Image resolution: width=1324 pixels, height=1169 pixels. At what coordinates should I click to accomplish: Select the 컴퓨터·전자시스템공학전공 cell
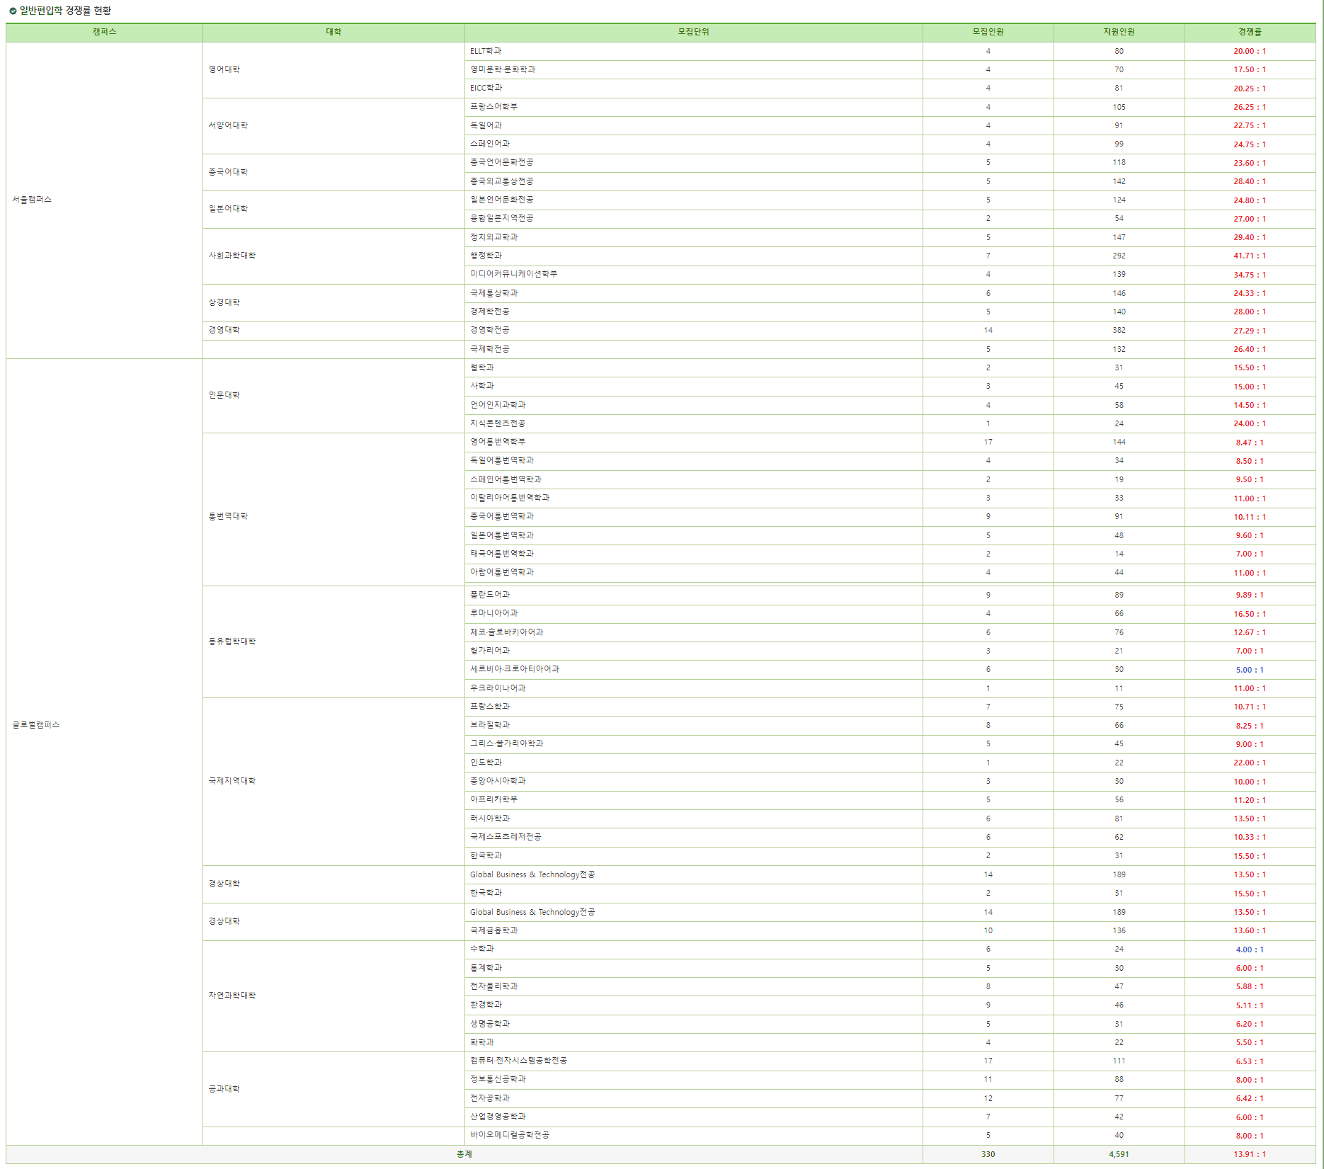click(693, 1061)
